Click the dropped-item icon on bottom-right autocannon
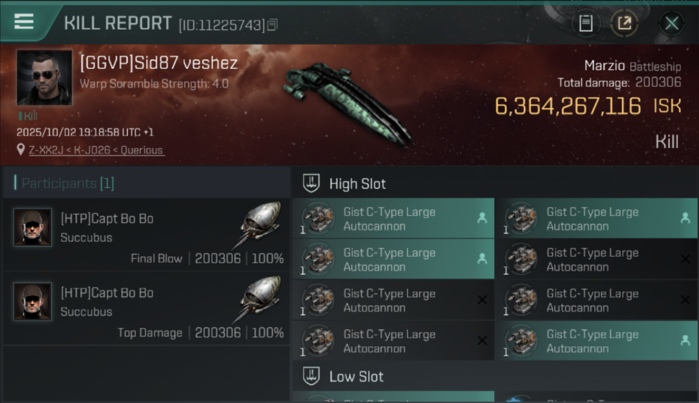Screen dimensions: 699x403 click(684, 341)
